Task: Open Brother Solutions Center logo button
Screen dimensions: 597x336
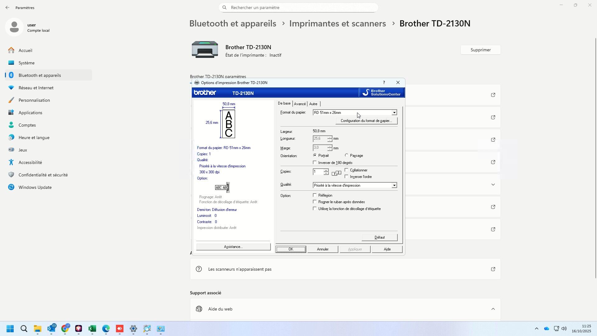Action: pos(382,93)
